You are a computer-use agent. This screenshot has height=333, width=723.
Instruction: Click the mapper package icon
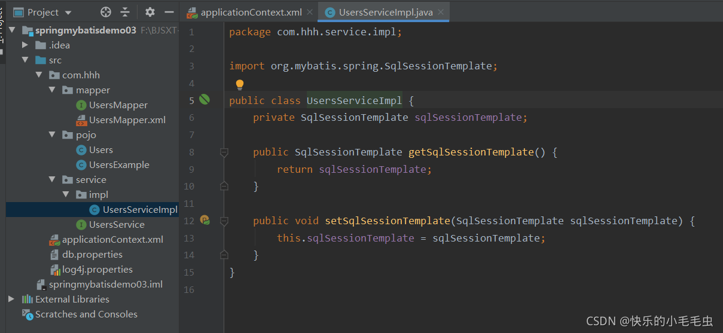[x=68, y=90]
